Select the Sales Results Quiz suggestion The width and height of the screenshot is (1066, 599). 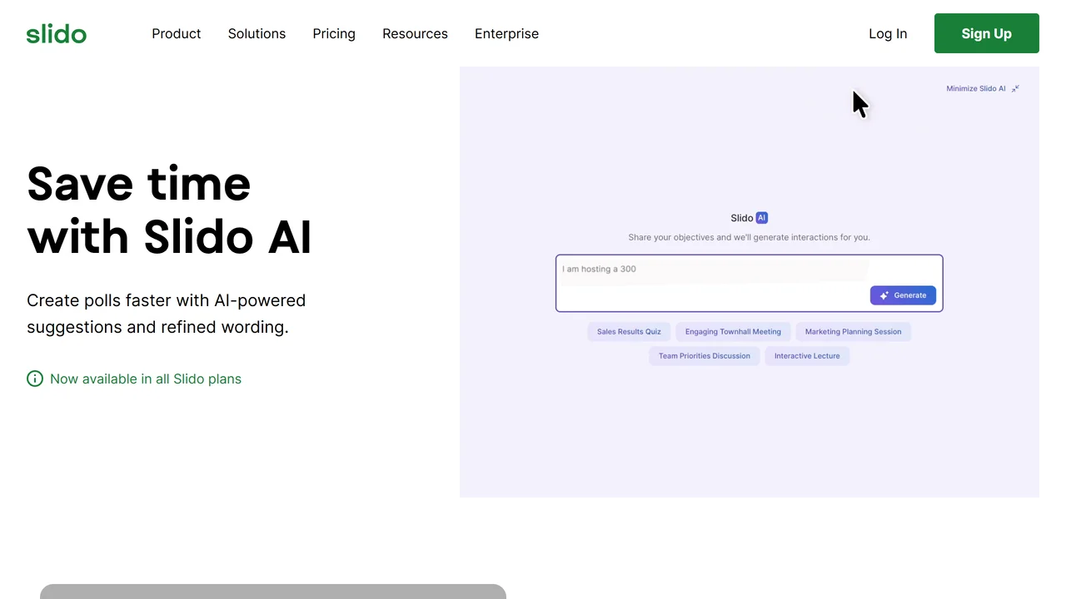pos(629,332)
